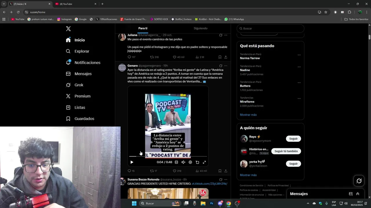The image size is (371, 208).
Task: Share Juliana's post
Action: click(226, 57)
